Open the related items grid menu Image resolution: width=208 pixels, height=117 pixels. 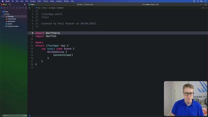[29, 8]
